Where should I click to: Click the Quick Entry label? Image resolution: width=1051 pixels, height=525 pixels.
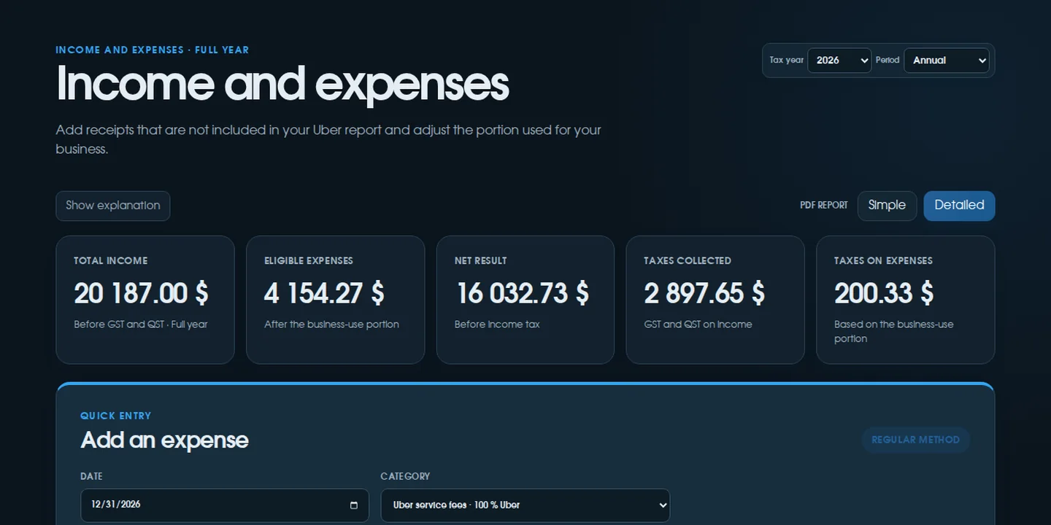tap(116, 416)
